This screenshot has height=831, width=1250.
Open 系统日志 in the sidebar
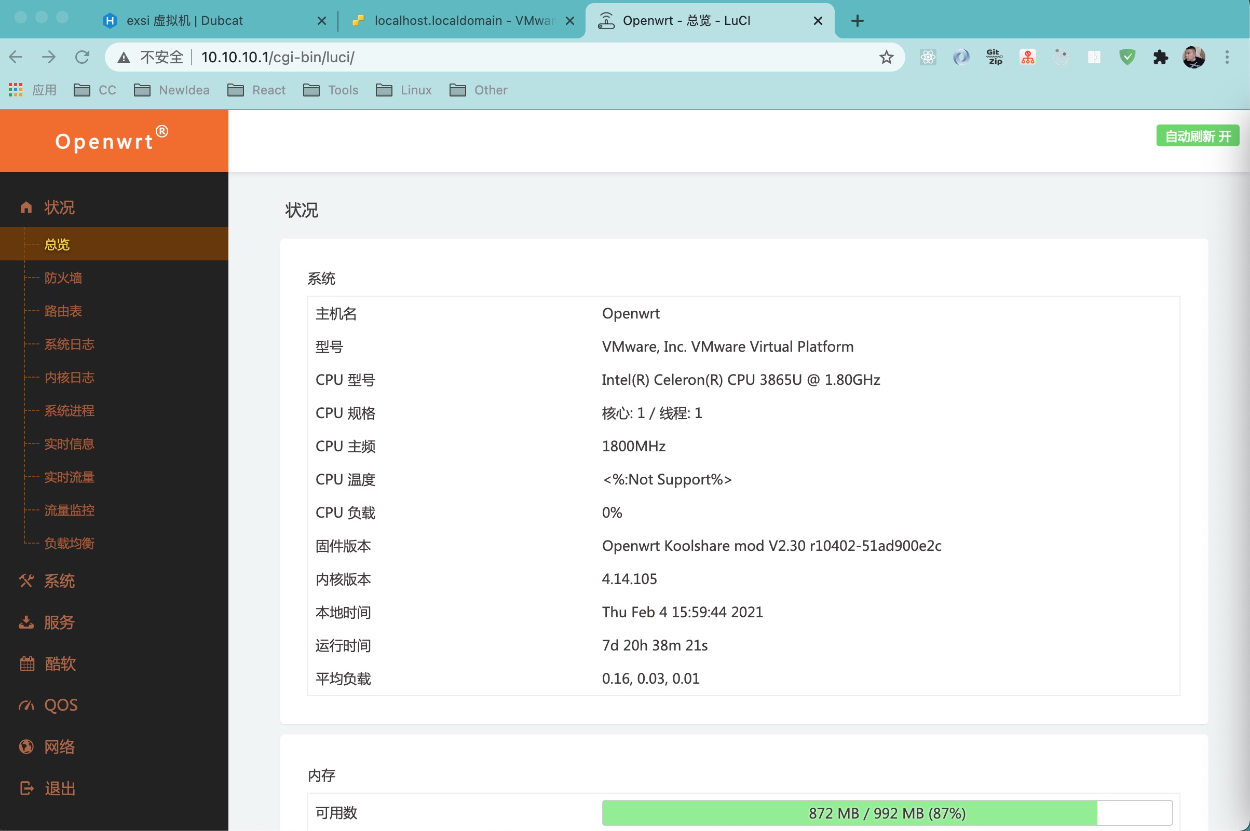tap(114, 344)
